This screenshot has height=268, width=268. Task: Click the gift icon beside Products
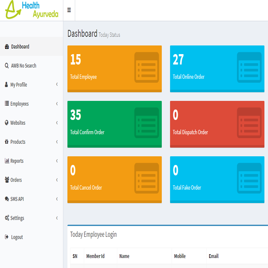(x=6, y=142)
